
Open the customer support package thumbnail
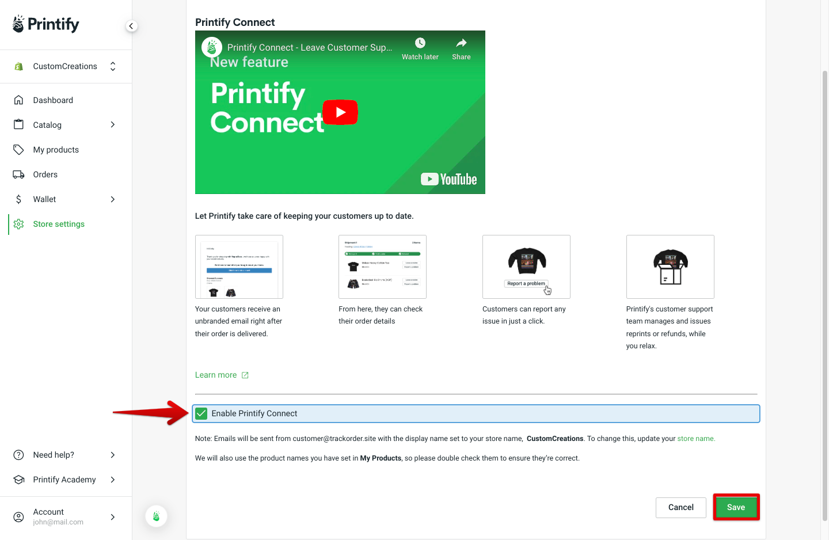tap(670, 267)
